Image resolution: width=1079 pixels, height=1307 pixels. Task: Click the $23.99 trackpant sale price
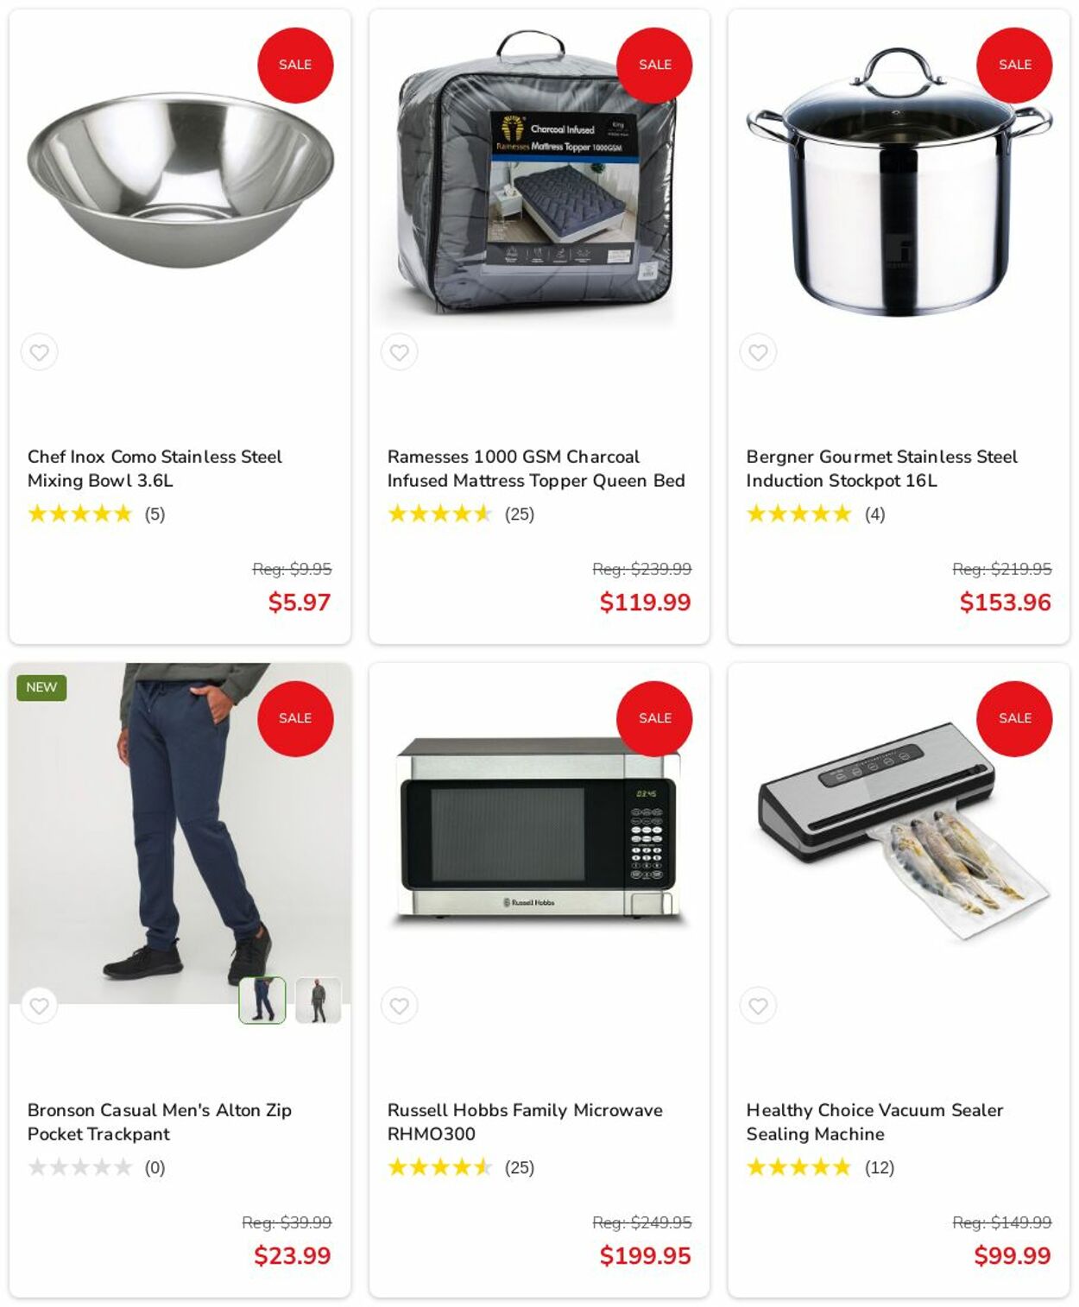tap(292, 1256)
